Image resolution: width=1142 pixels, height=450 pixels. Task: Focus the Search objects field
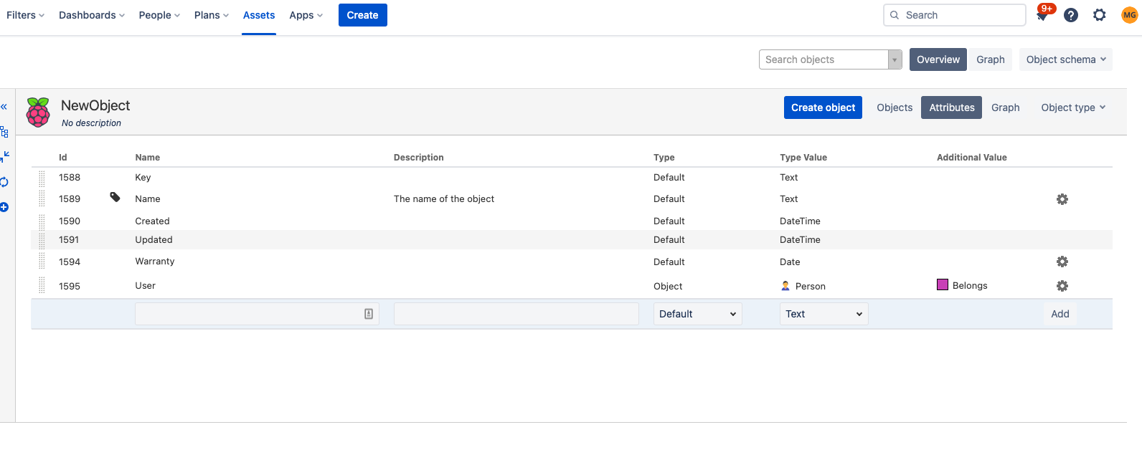pyautogui.click(x=824, y=59)
